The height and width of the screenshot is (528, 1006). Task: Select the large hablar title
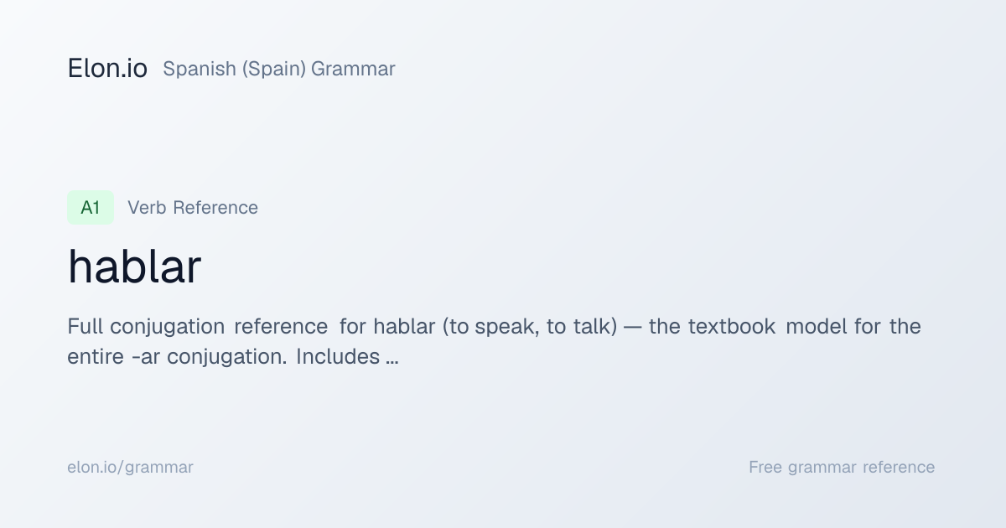coord(134,267)
